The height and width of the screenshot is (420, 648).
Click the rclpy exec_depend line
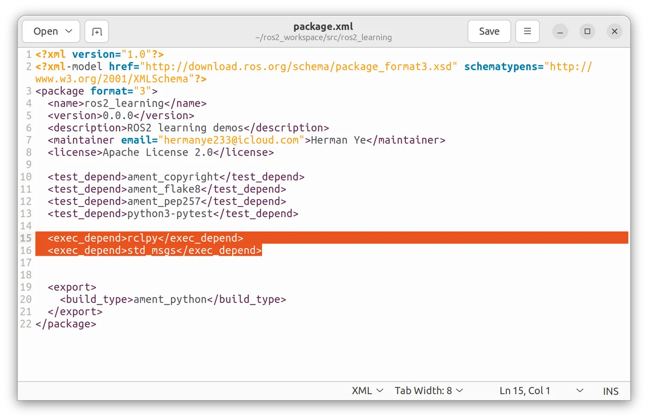click(x=145, y=238)
